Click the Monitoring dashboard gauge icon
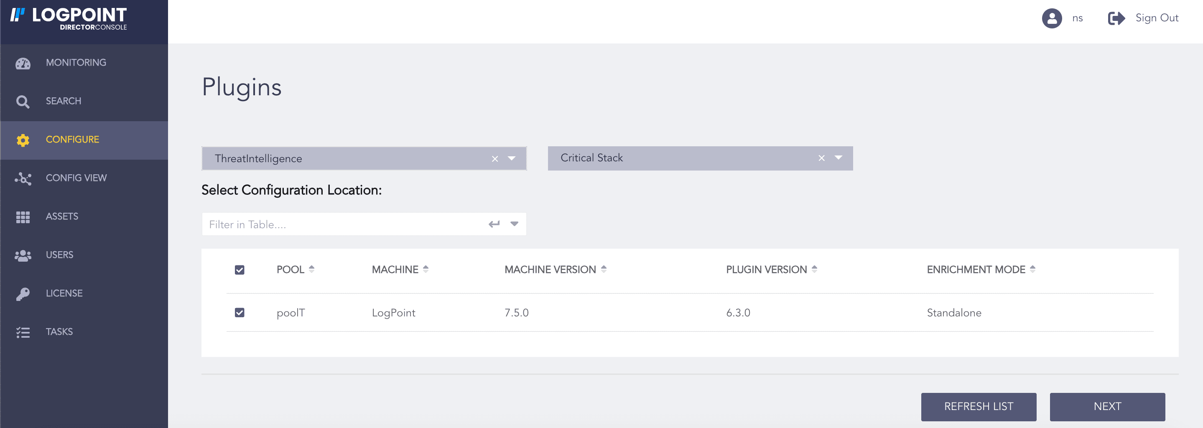The height and width of the screenshot is (428, 1203). click(x=23, y=63)
